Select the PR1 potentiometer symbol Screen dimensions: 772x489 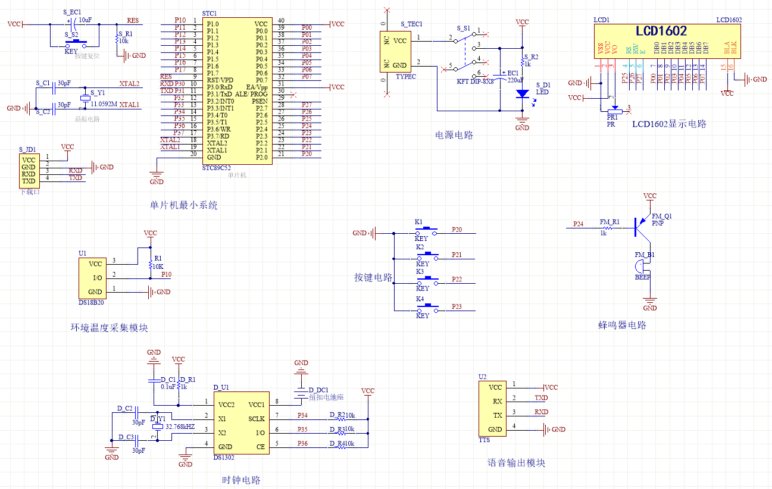[612, 110]
